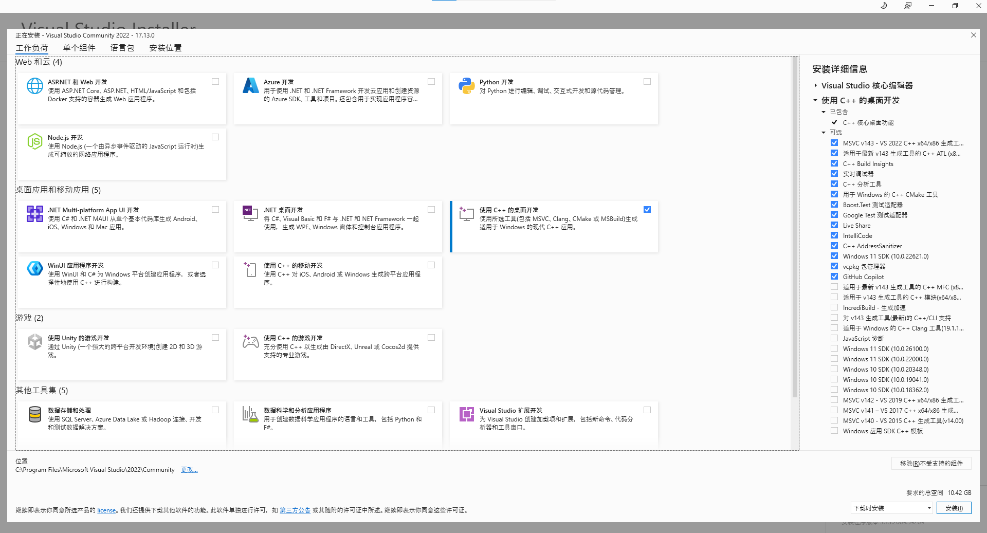Screen dimensions: 987x533
Task: Click the Visual Studio extension development icon
Action: [x=467, y=414]
